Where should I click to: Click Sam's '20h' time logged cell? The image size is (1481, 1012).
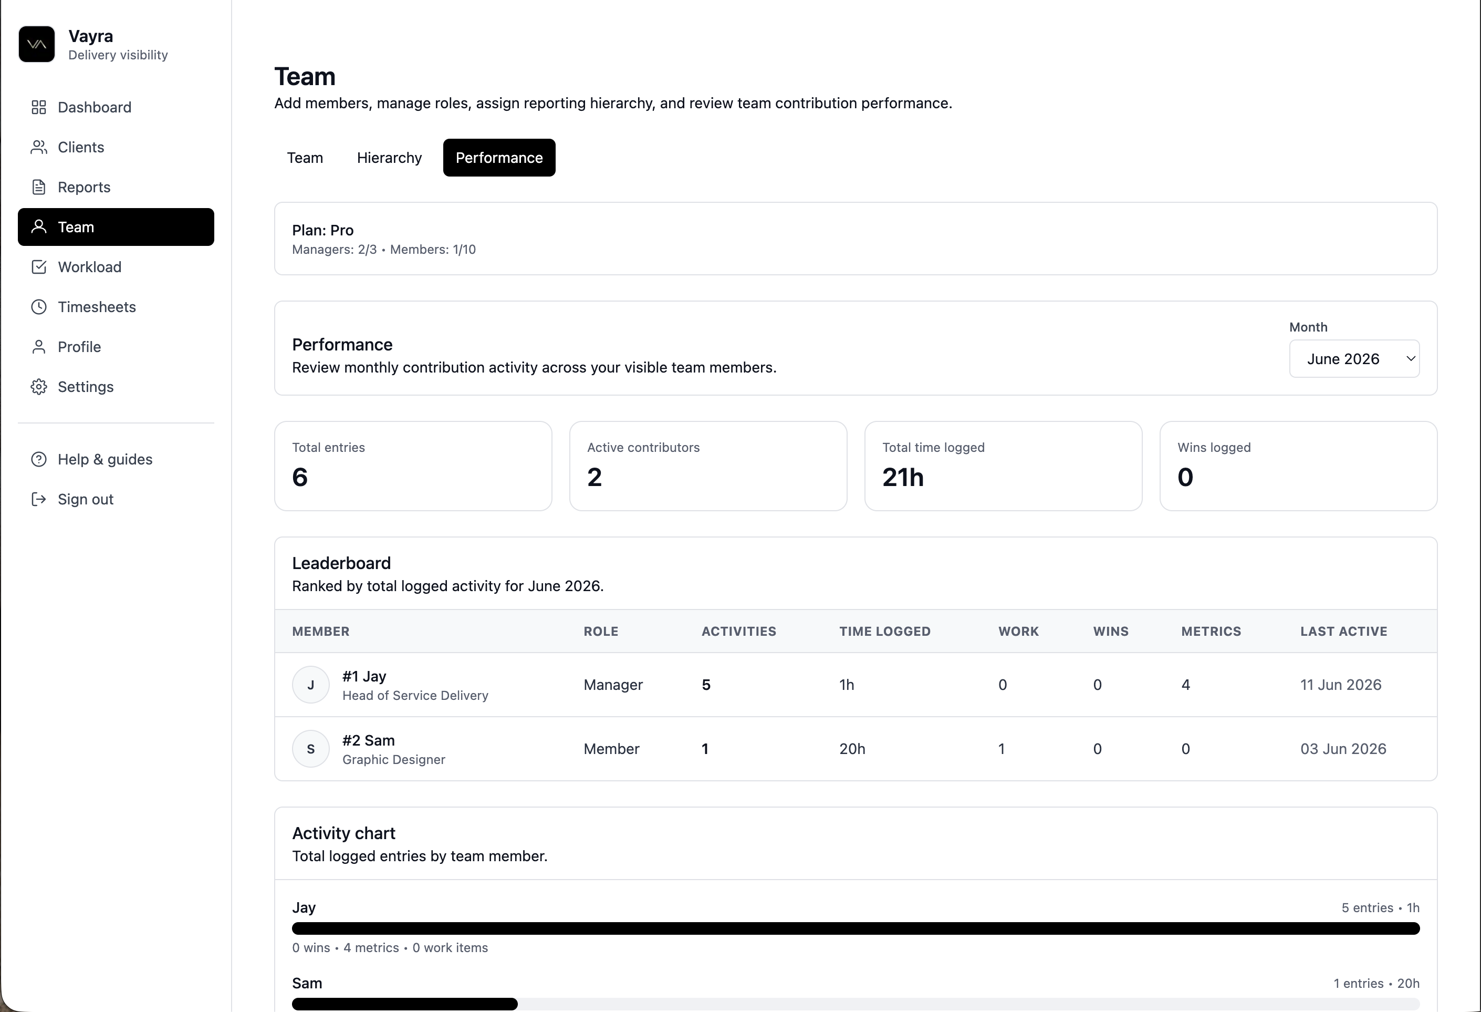(x=852, y=749)
